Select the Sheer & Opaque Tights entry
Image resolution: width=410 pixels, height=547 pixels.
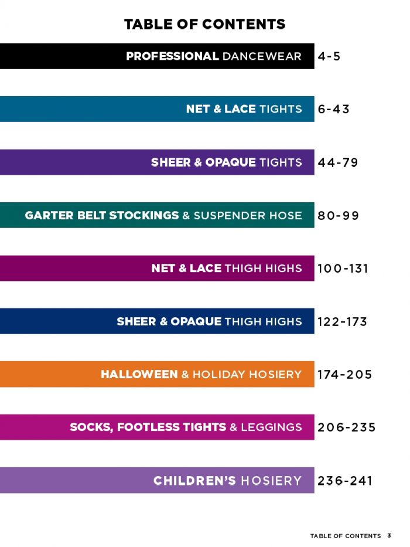226,162
